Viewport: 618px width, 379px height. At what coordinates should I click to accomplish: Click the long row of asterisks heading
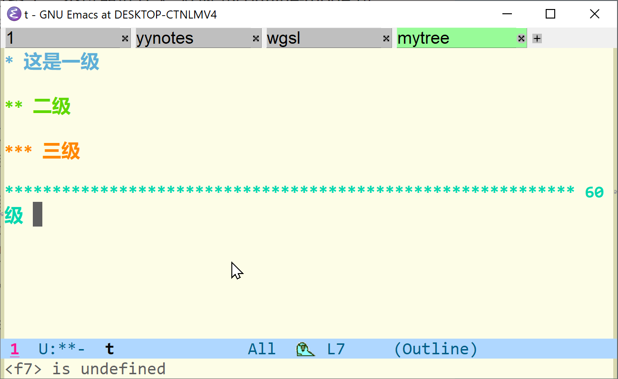(290, 191)
